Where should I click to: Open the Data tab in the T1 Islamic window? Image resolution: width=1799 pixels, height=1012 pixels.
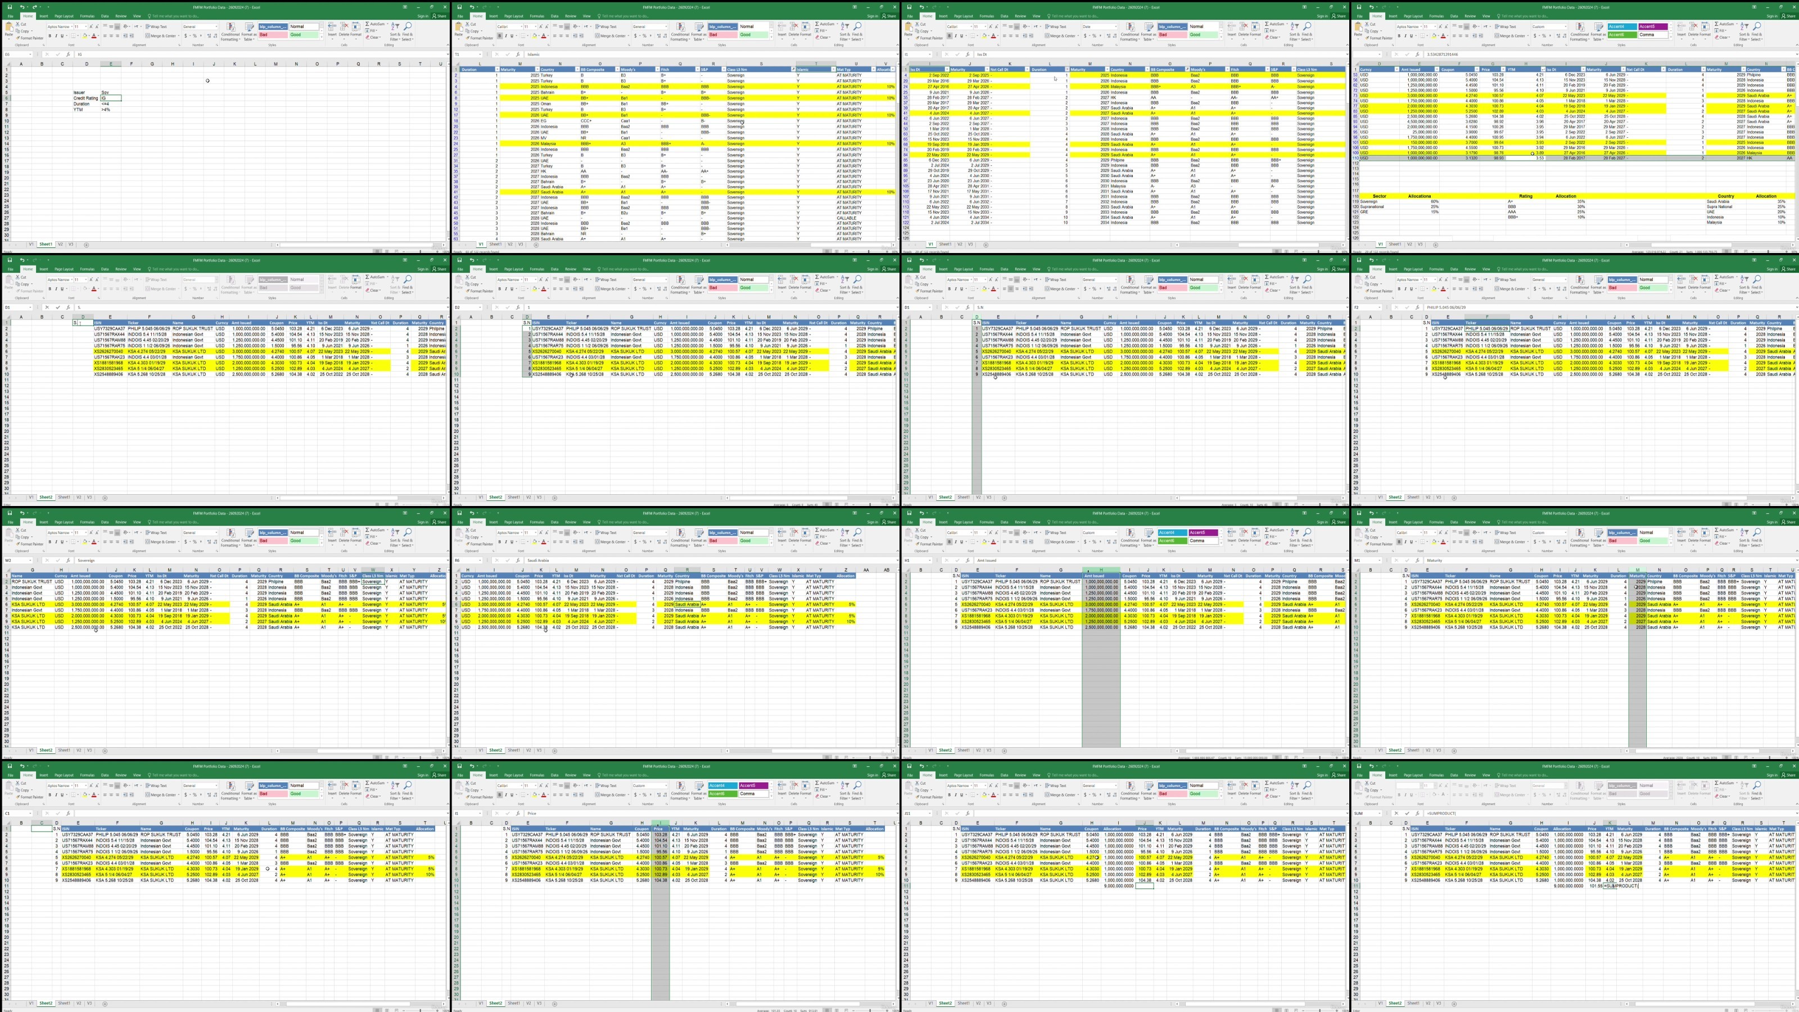[554, 16]
